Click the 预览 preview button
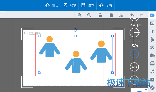Screen dimensions: 156x92 point(70,5)
